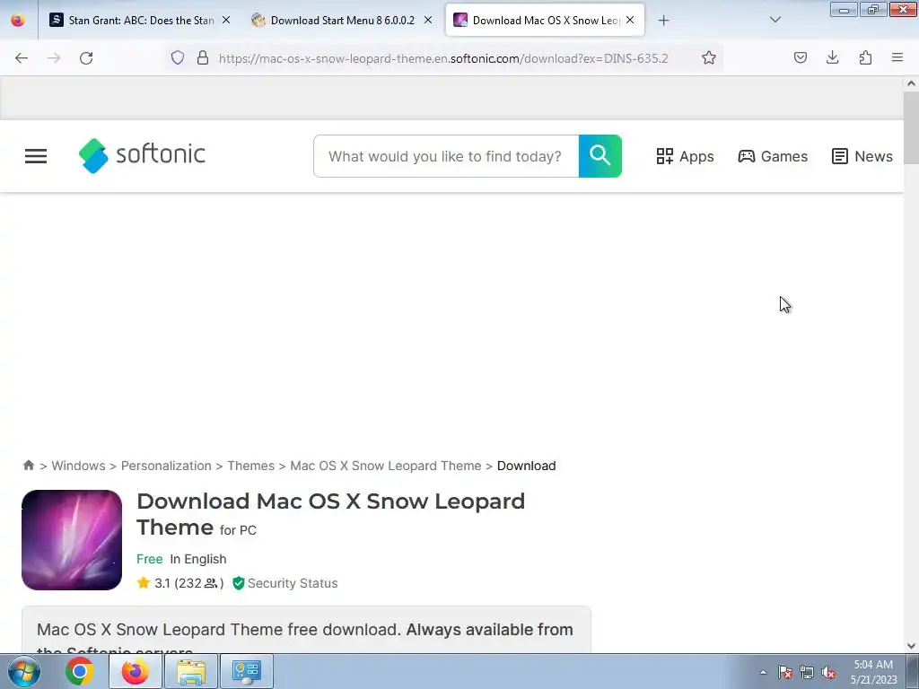Image resolution: width=919 pixels, height=689 pixels.
Task: Switch to Stan Grant ABC tab
Action: pos(140,21)
